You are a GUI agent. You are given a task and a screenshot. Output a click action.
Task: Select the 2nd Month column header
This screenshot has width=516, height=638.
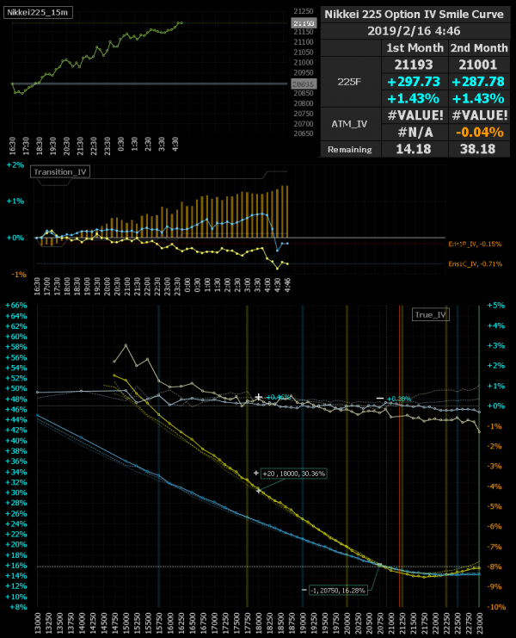479,48
